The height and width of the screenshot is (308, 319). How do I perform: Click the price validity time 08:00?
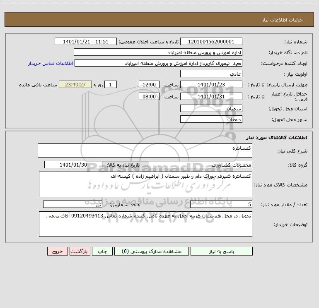point(149,96)
